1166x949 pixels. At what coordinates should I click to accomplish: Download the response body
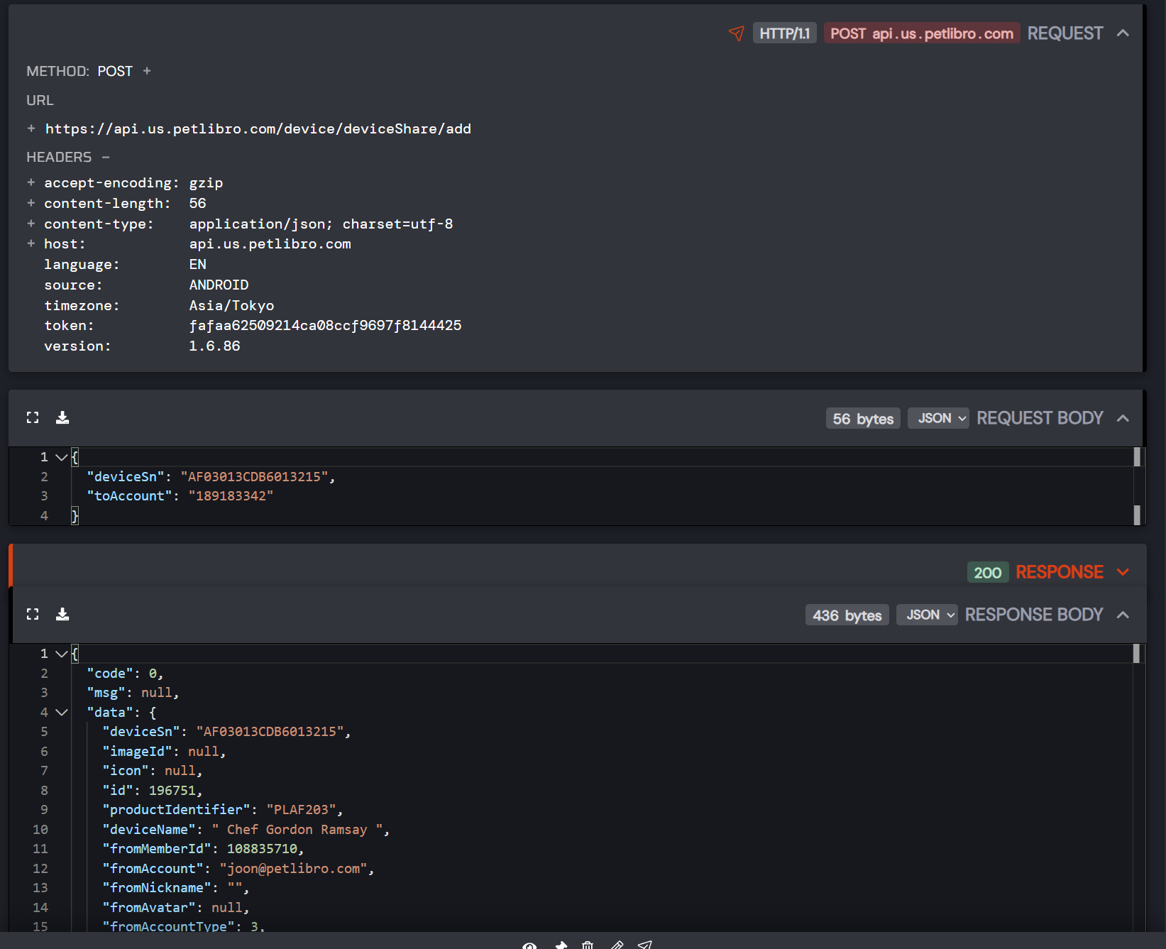click(x=62, y=613)
